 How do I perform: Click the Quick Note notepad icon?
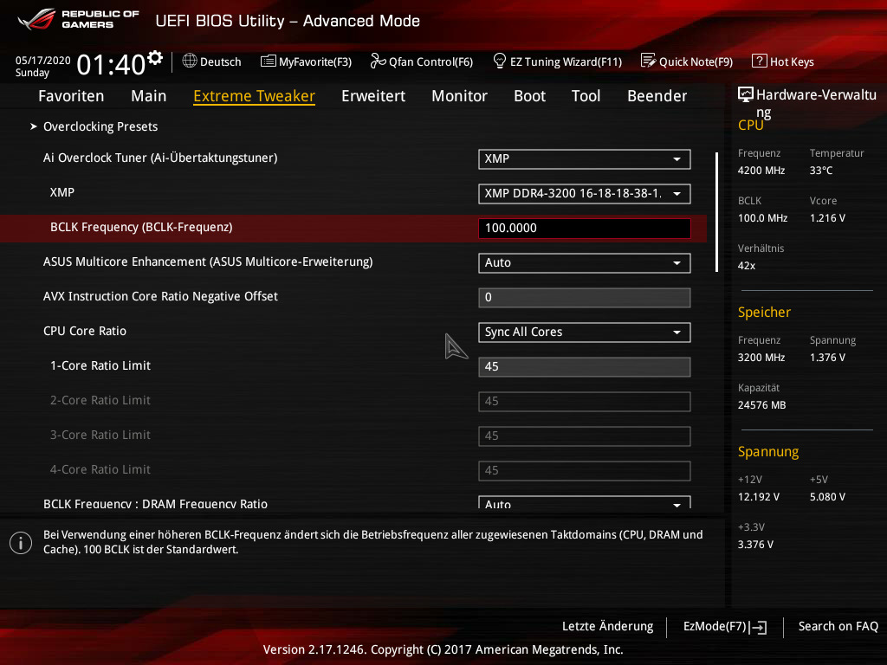point(648,61)
